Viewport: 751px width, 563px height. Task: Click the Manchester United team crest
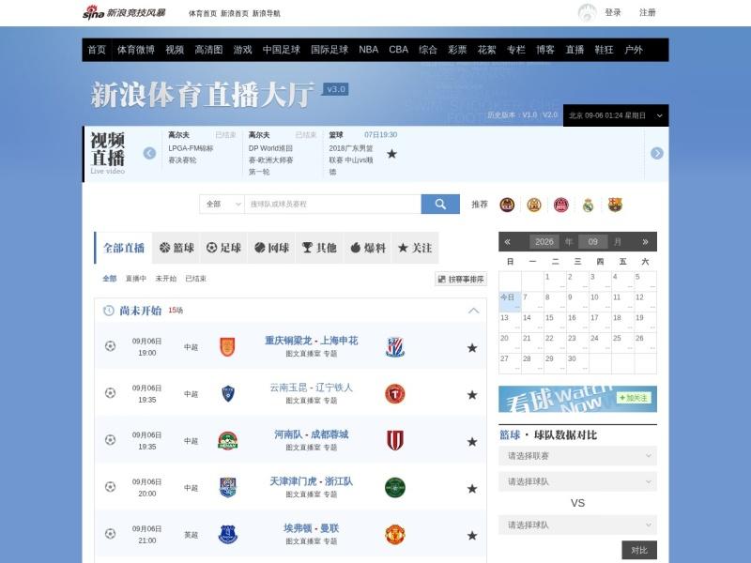pos(395,534)
